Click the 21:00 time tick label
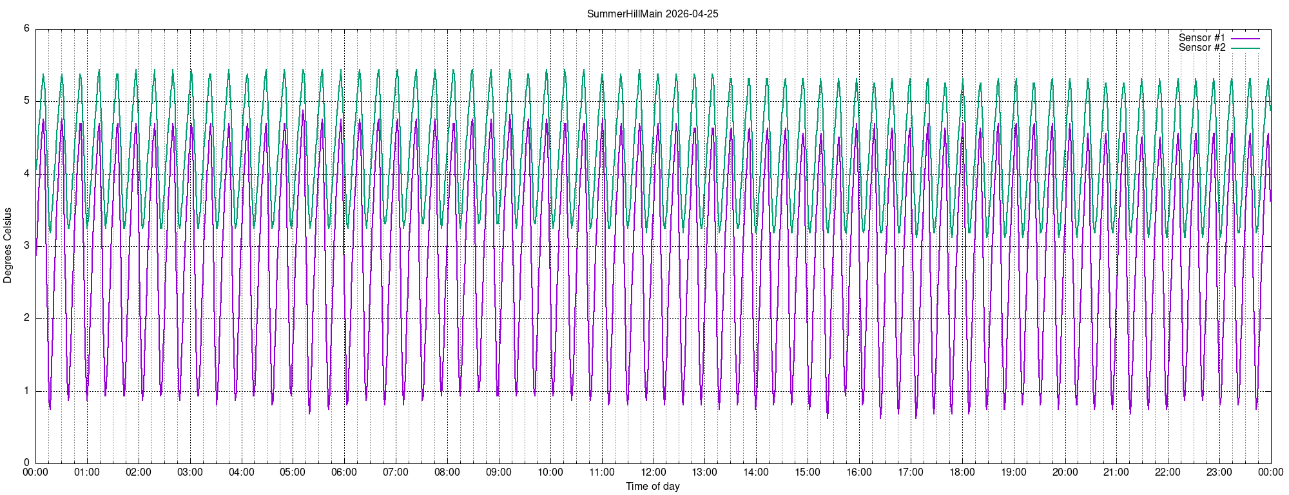 tap(1116, 472)
